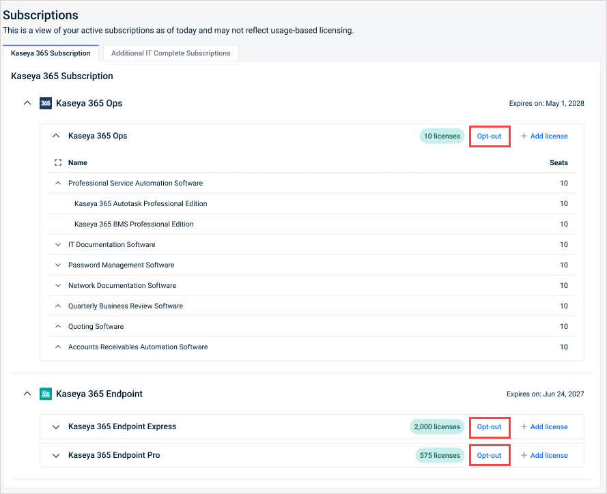Click the expand-all icon beside Name header
This screenshot has width=607, height=494.
tap(58, 162)
